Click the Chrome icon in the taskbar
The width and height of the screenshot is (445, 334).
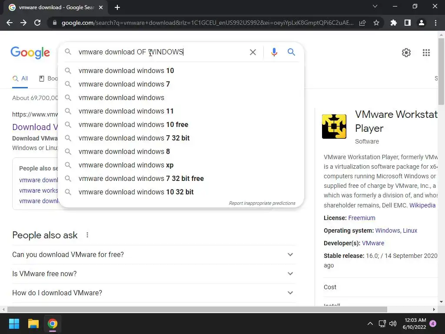click(53, 324)
